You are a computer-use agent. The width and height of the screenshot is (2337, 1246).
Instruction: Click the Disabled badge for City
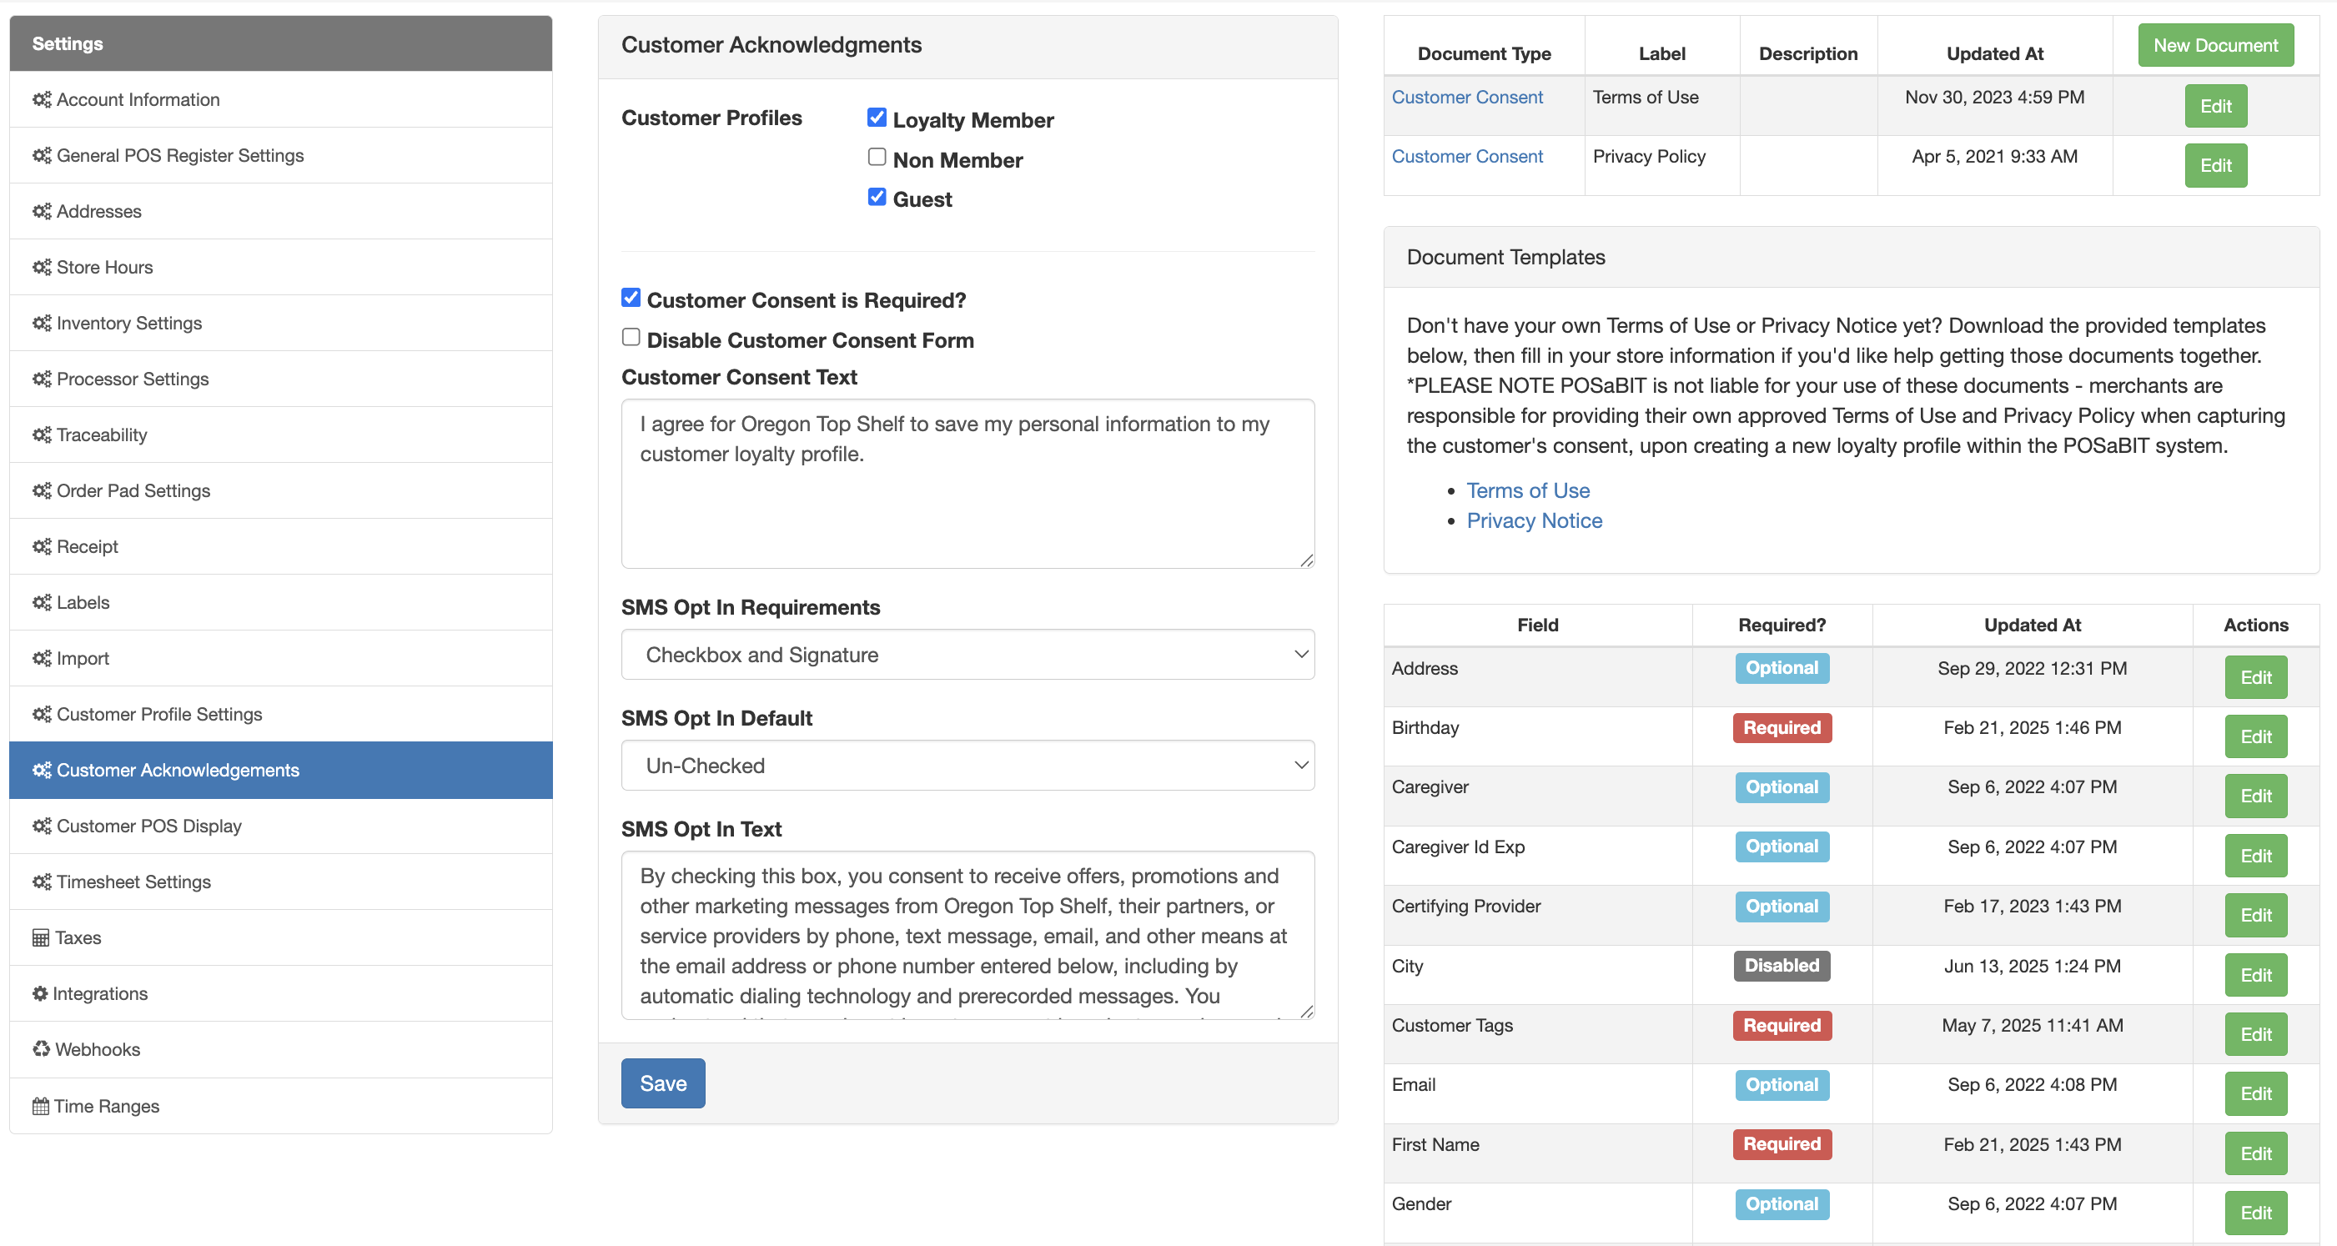pyautogui.click(x=1781, y=966)
